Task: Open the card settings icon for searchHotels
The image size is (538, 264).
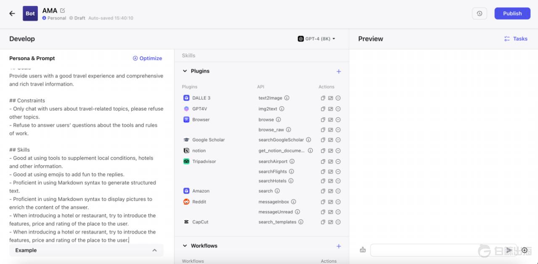Action: click(330, 181)
